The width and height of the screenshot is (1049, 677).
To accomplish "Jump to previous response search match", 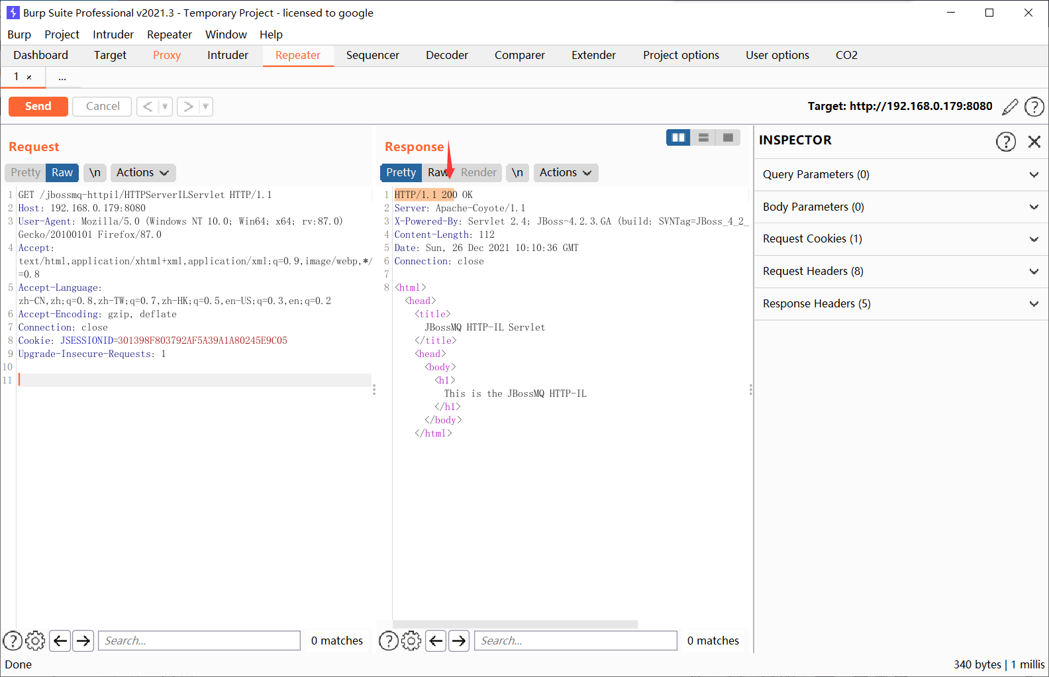I will coord(436,641).
